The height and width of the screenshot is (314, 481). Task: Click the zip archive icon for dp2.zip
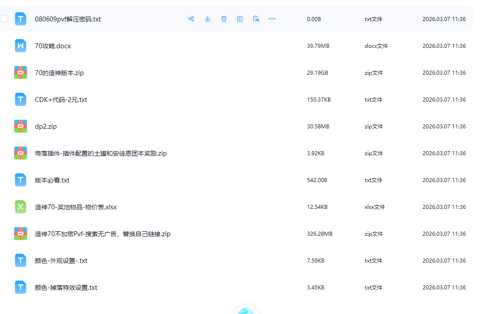(20, 126)
